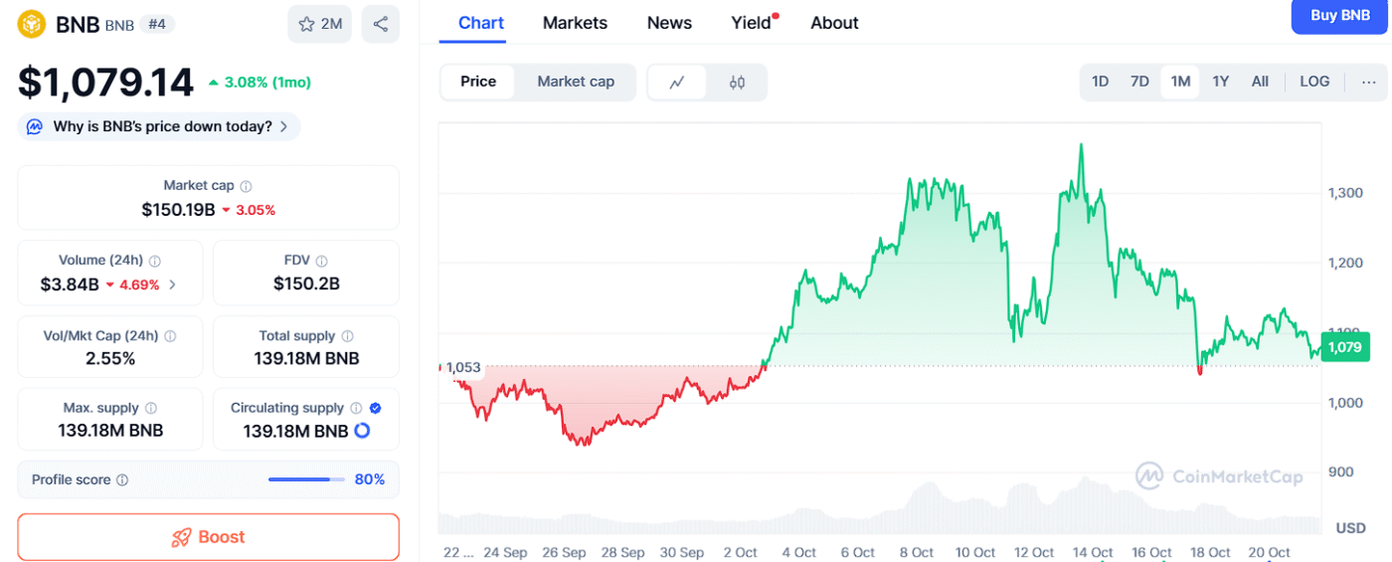Image resolution: width=1392 pixels, height=562 pixels.
Task: Click Profile score info icon
Action: click(122, 480)
